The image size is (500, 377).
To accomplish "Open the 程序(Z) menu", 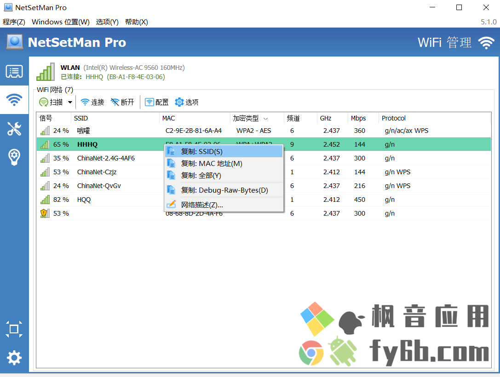I will point(14,22).
